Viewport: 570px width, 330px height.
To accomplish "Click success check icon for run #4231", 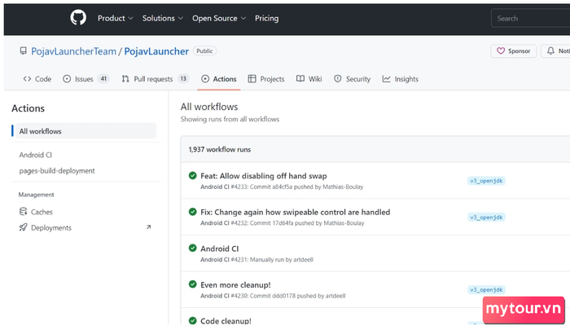I will point(193,249).
